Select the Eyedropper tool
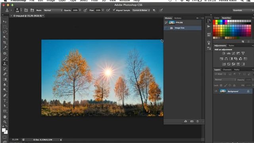This screenshot has width=254, height=143. [5, 48]
